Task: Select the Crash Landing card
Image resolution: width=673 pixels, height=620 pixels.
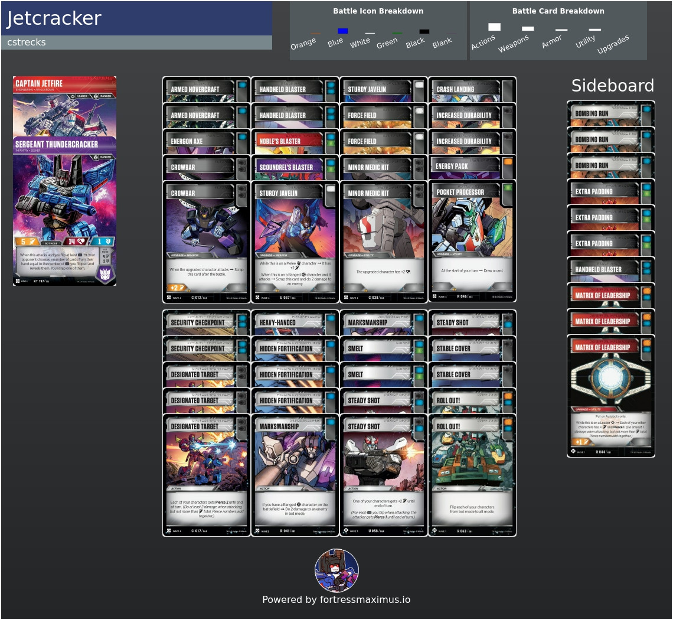Action: [472, 89]
